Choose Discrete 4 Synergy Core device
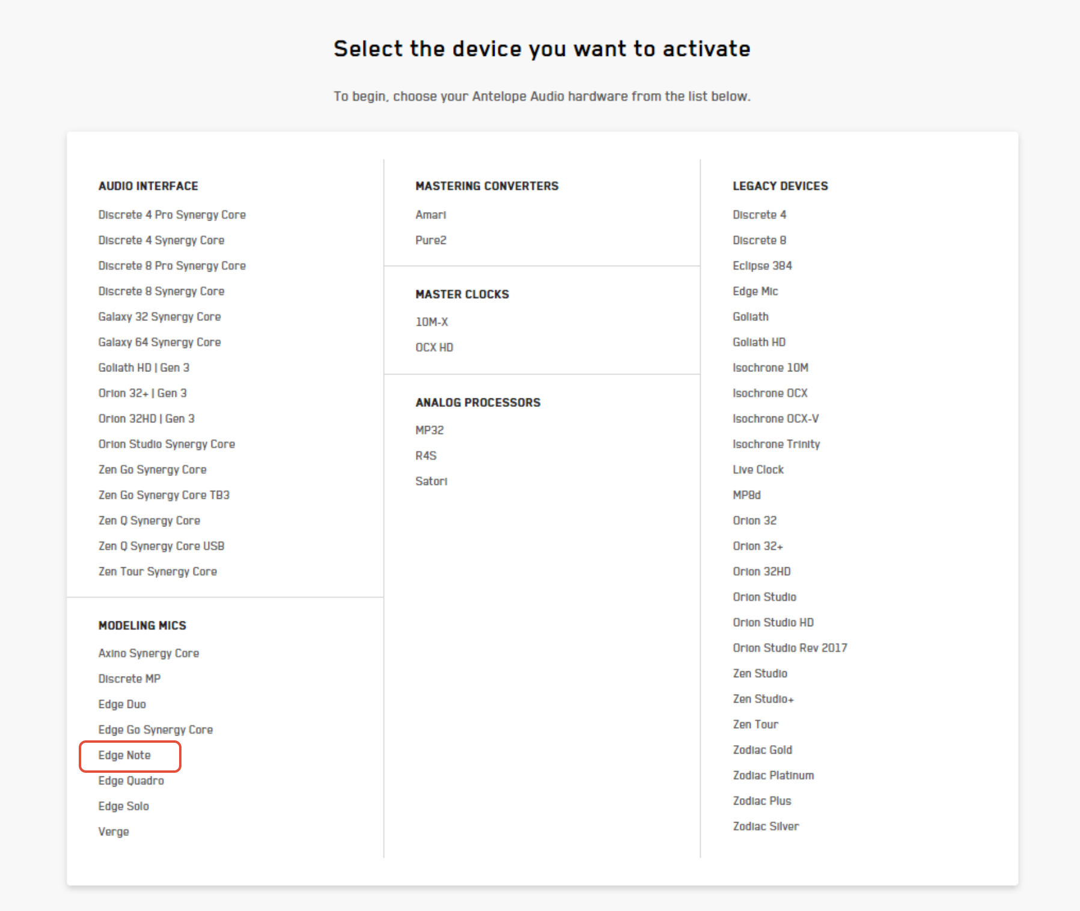 tap(161, 240)
